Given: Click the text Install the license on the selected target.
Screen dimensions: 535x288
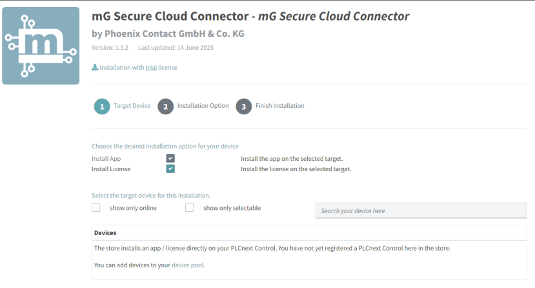Looking at the screenshot, I should point(296,169).
